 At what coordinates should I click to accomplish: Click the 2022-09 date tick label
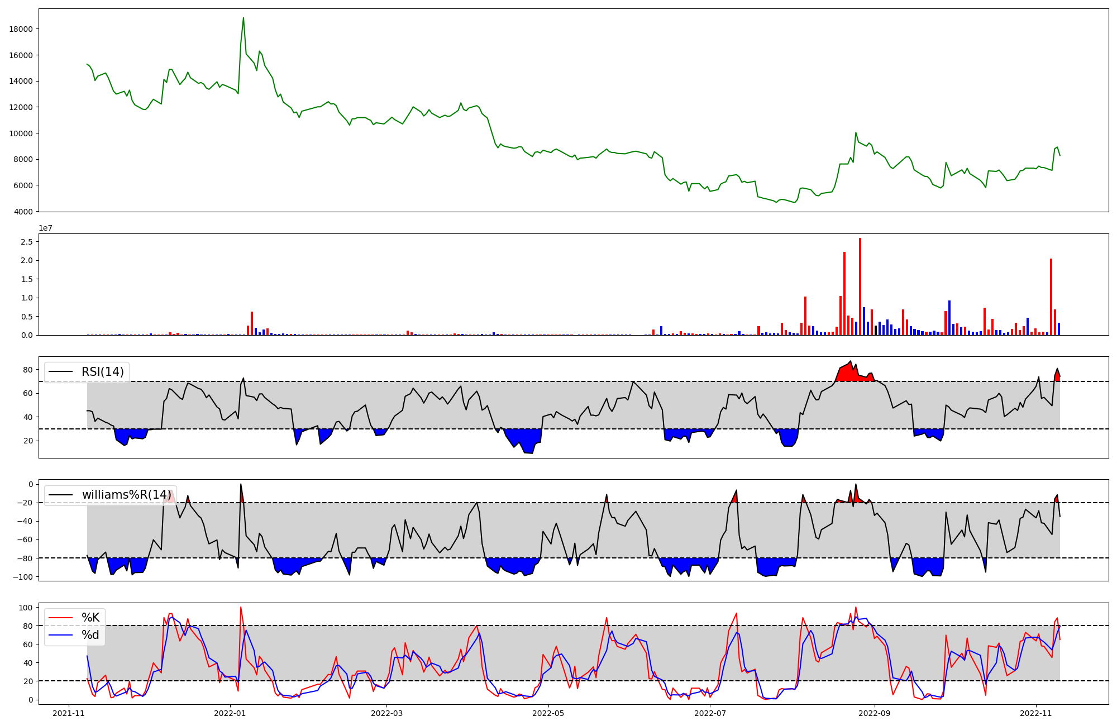(x=874, y=713)
